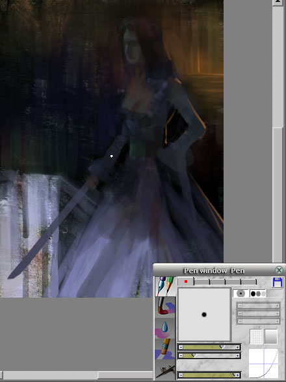Decrease second olive slider with minus button

181,355
